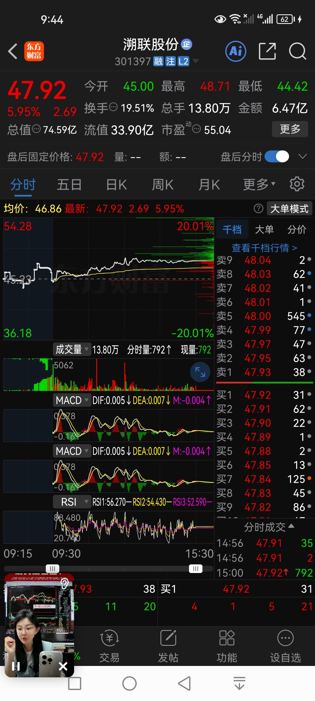Expand the 盘后固定价格 row chevron
Screen dimensions: 315x701
point(303,157)
